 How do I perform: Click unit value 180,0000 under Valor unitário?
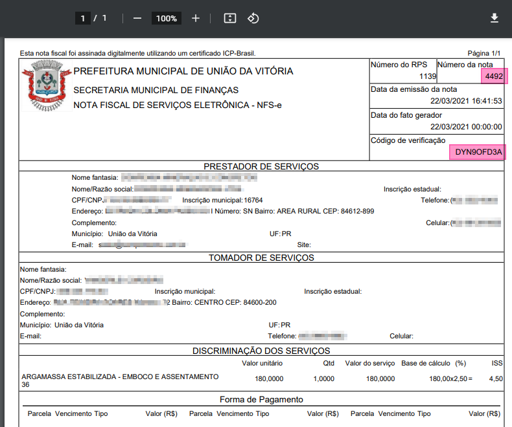click(269, 378)
